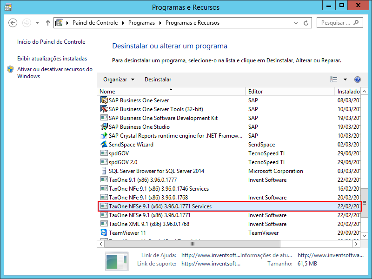Click the scroll right arrow
This screenshot has height=279, width=372.
click(356, 244)
